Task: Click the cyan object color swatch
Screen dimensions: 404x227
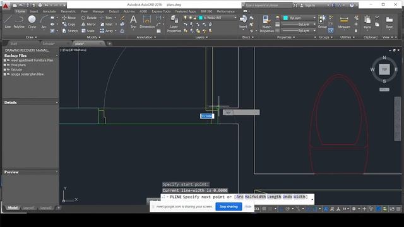Action: point(285,18)
